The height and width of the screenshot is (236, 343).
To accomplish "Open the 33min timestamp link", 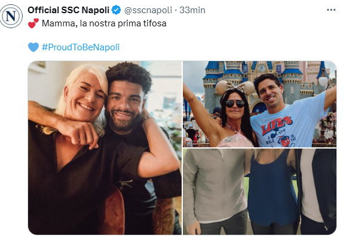I will (192, 10).
